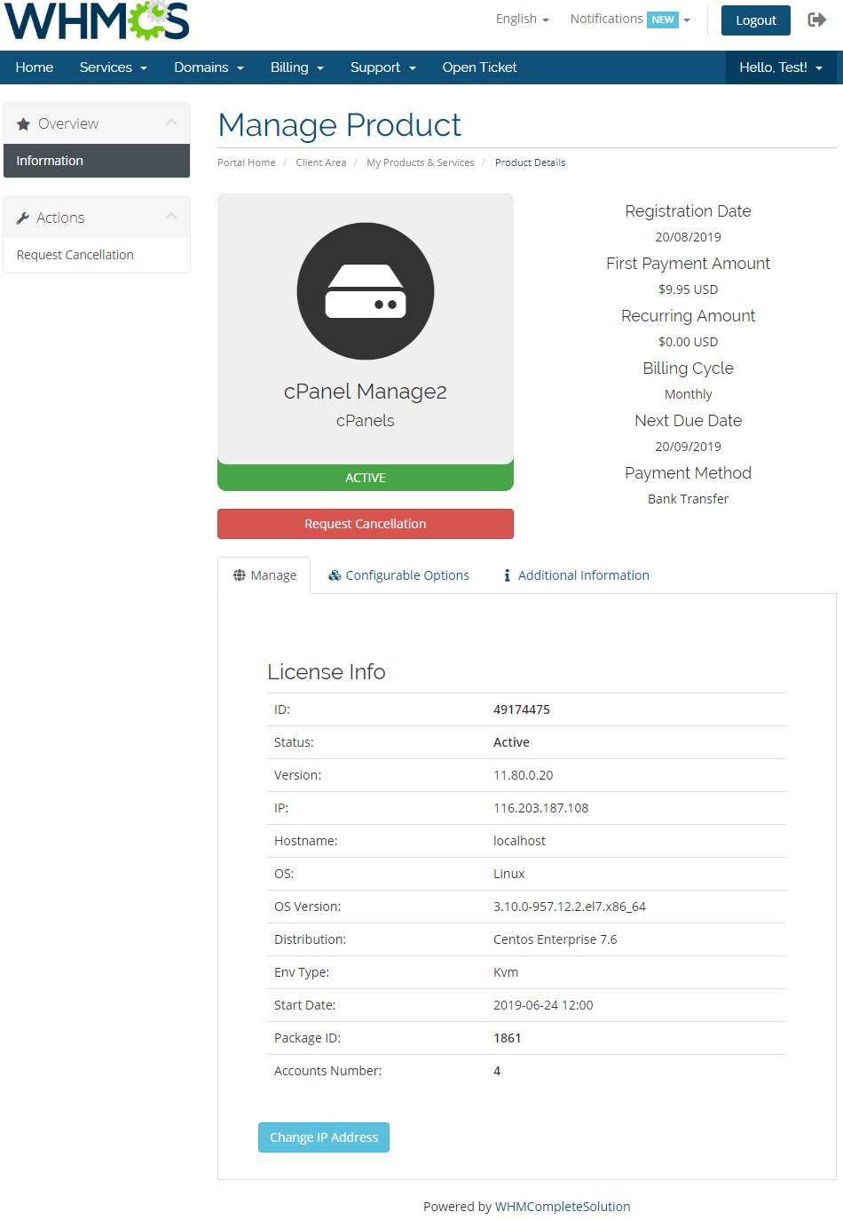The image size is (843, 1220).
Task: Click the info icon on Additional Information
Action: click(x=507, y=575)
